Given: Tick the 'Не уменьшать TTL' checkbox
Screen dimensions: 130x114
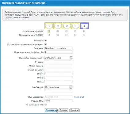Looking at the screenshot, I should pyautogui.click(x=46, y=104).
